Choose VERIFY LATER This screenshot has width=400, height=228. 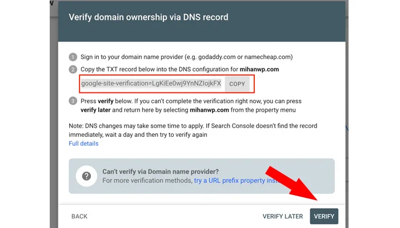(282, 217)
